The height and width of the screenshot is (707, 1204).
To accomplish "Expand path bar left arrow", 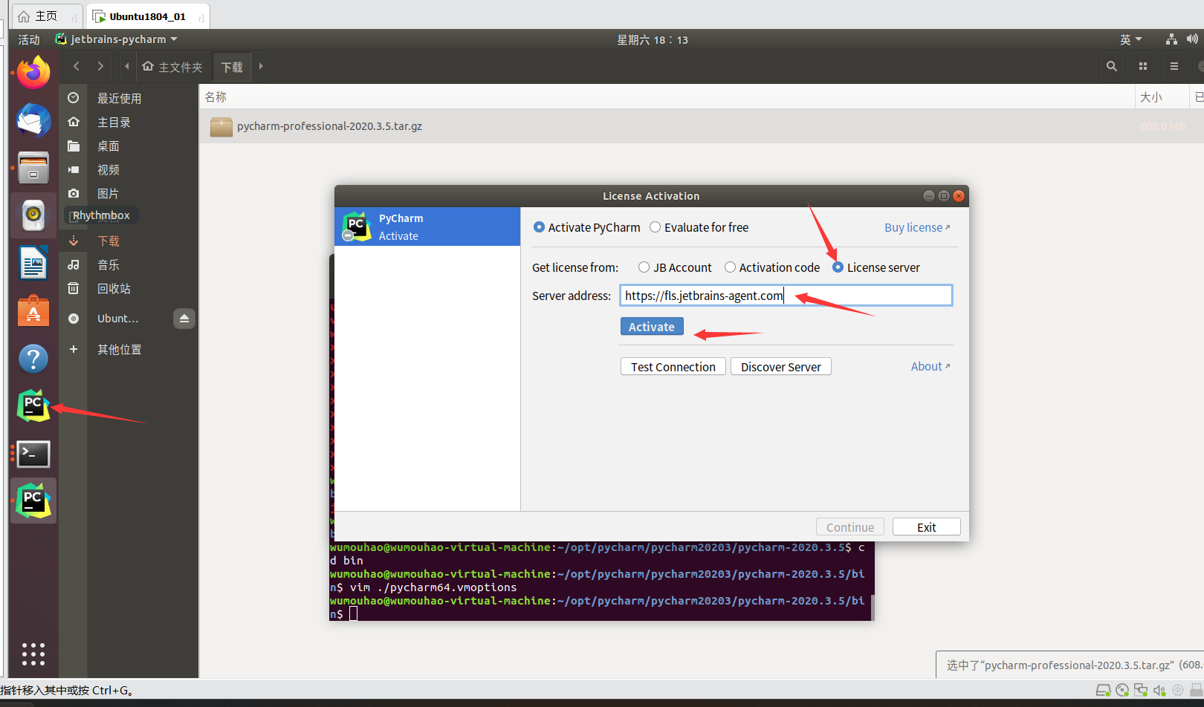I will pos(127,66).
